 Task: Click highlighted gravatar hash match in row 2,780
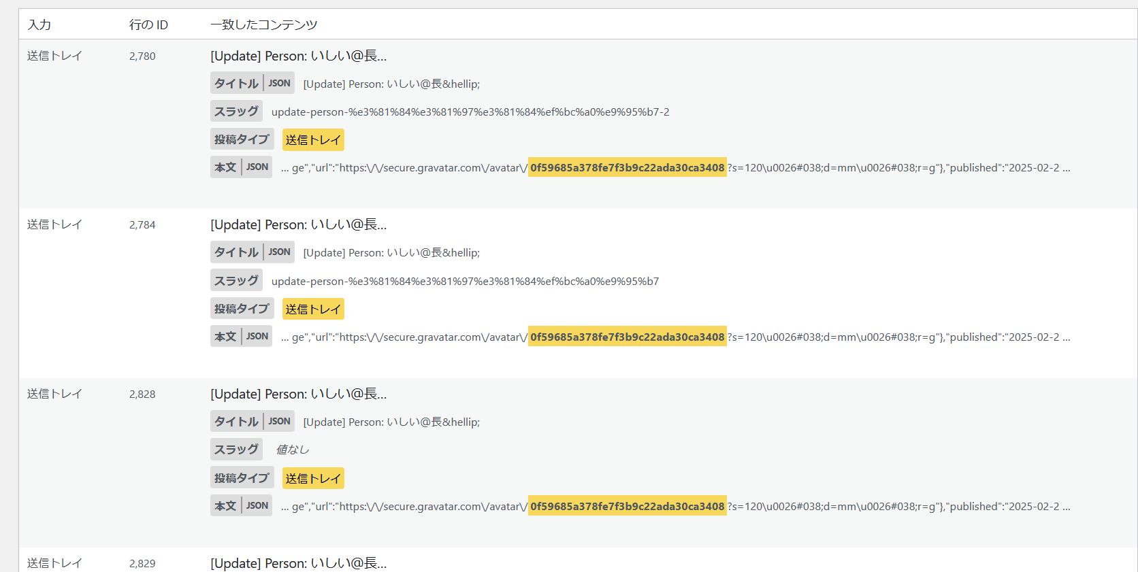click(627, 167)
